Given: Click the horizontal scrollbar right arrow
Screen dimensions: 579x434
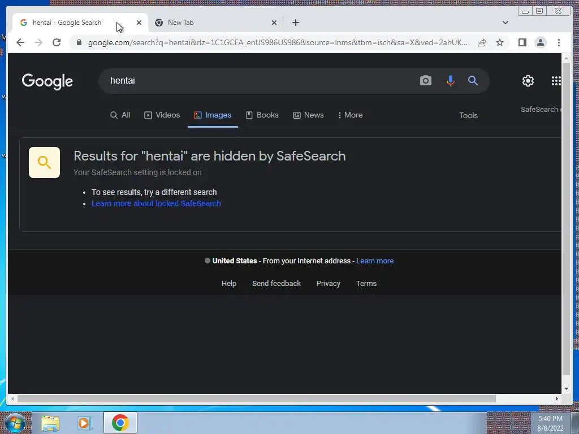Looking at the screenshot, I should (x=557, y=398).
